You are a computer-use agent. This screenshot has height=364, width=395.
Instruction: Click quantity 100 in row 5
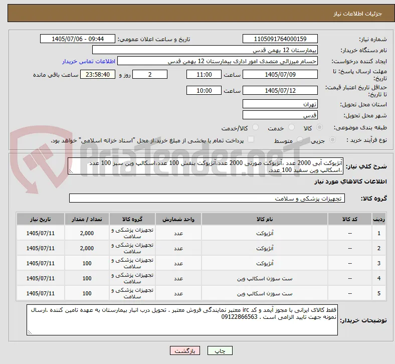87,293
